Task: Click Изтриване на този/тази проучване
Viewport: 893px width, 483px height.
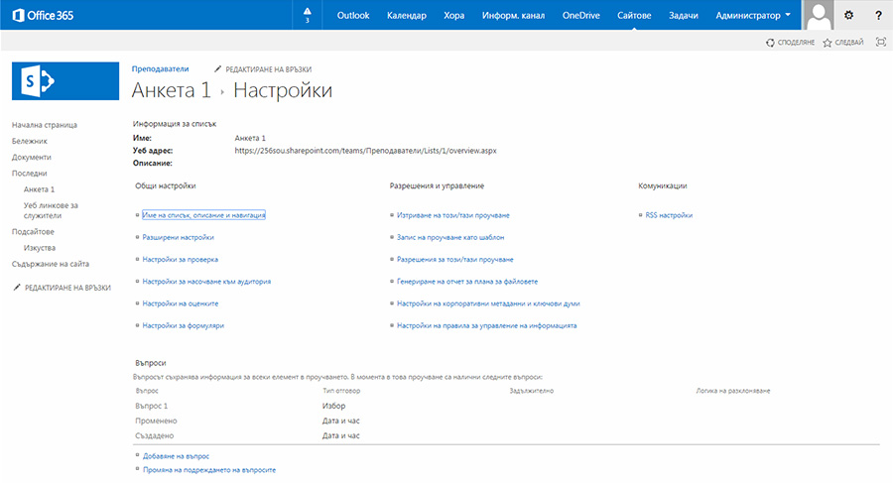Action: [452, 215]
